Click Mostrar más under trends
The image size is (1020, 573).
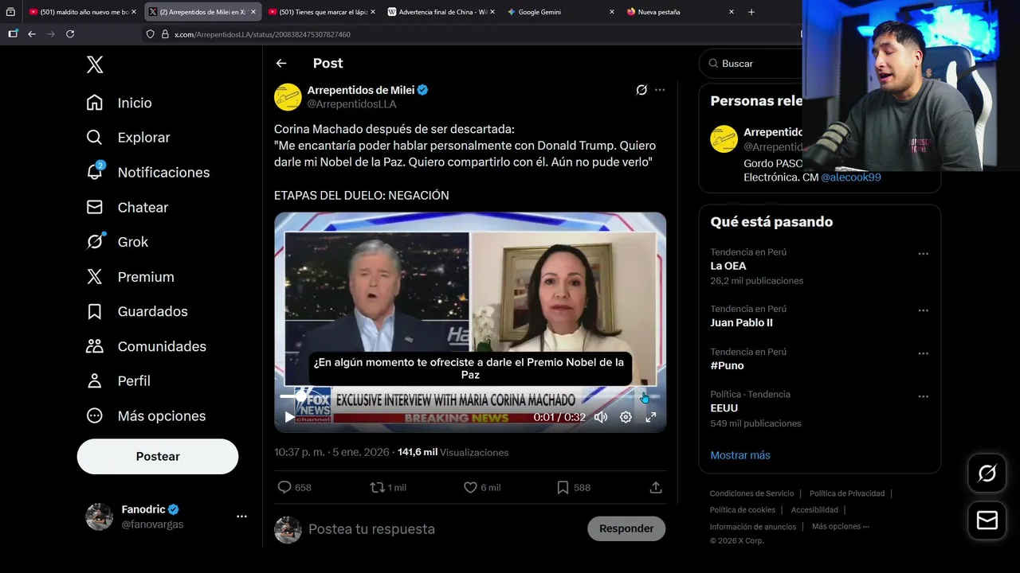[x=740, y=455]
